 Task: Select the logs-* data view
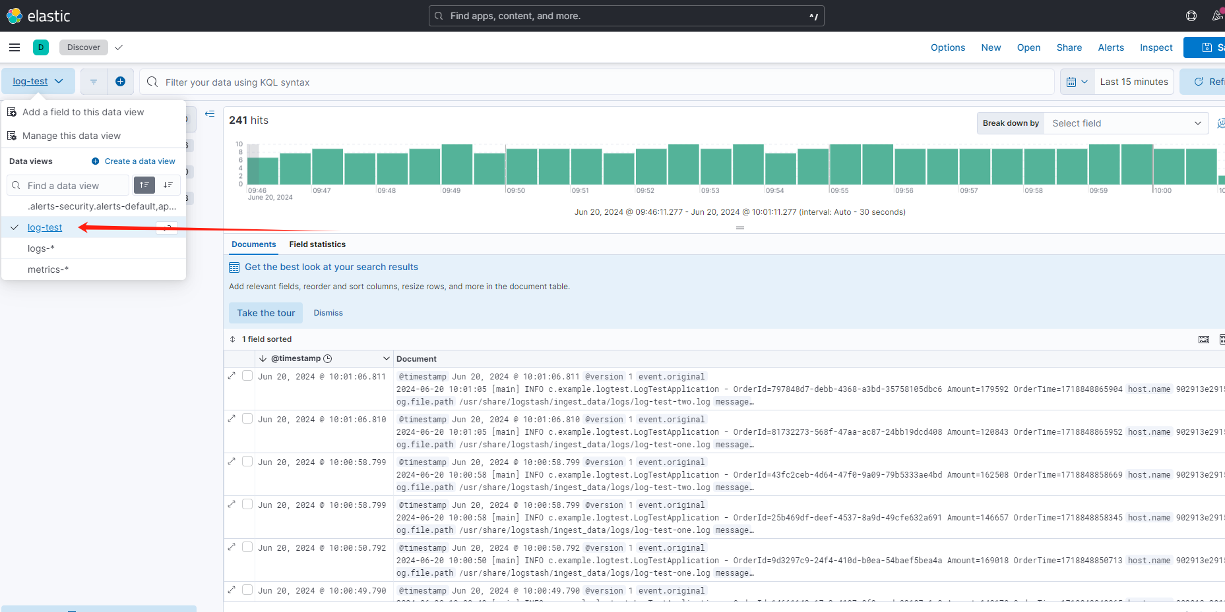pyautogui.click(x=94, y=248)
